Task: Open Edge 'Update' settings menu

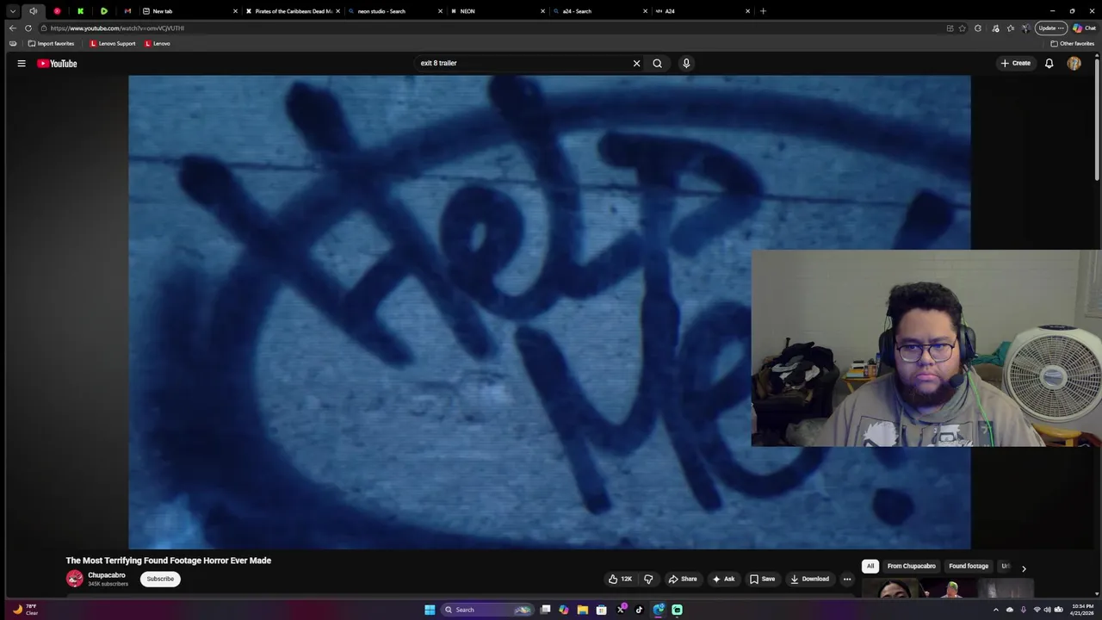Action: coord(1051,28)
